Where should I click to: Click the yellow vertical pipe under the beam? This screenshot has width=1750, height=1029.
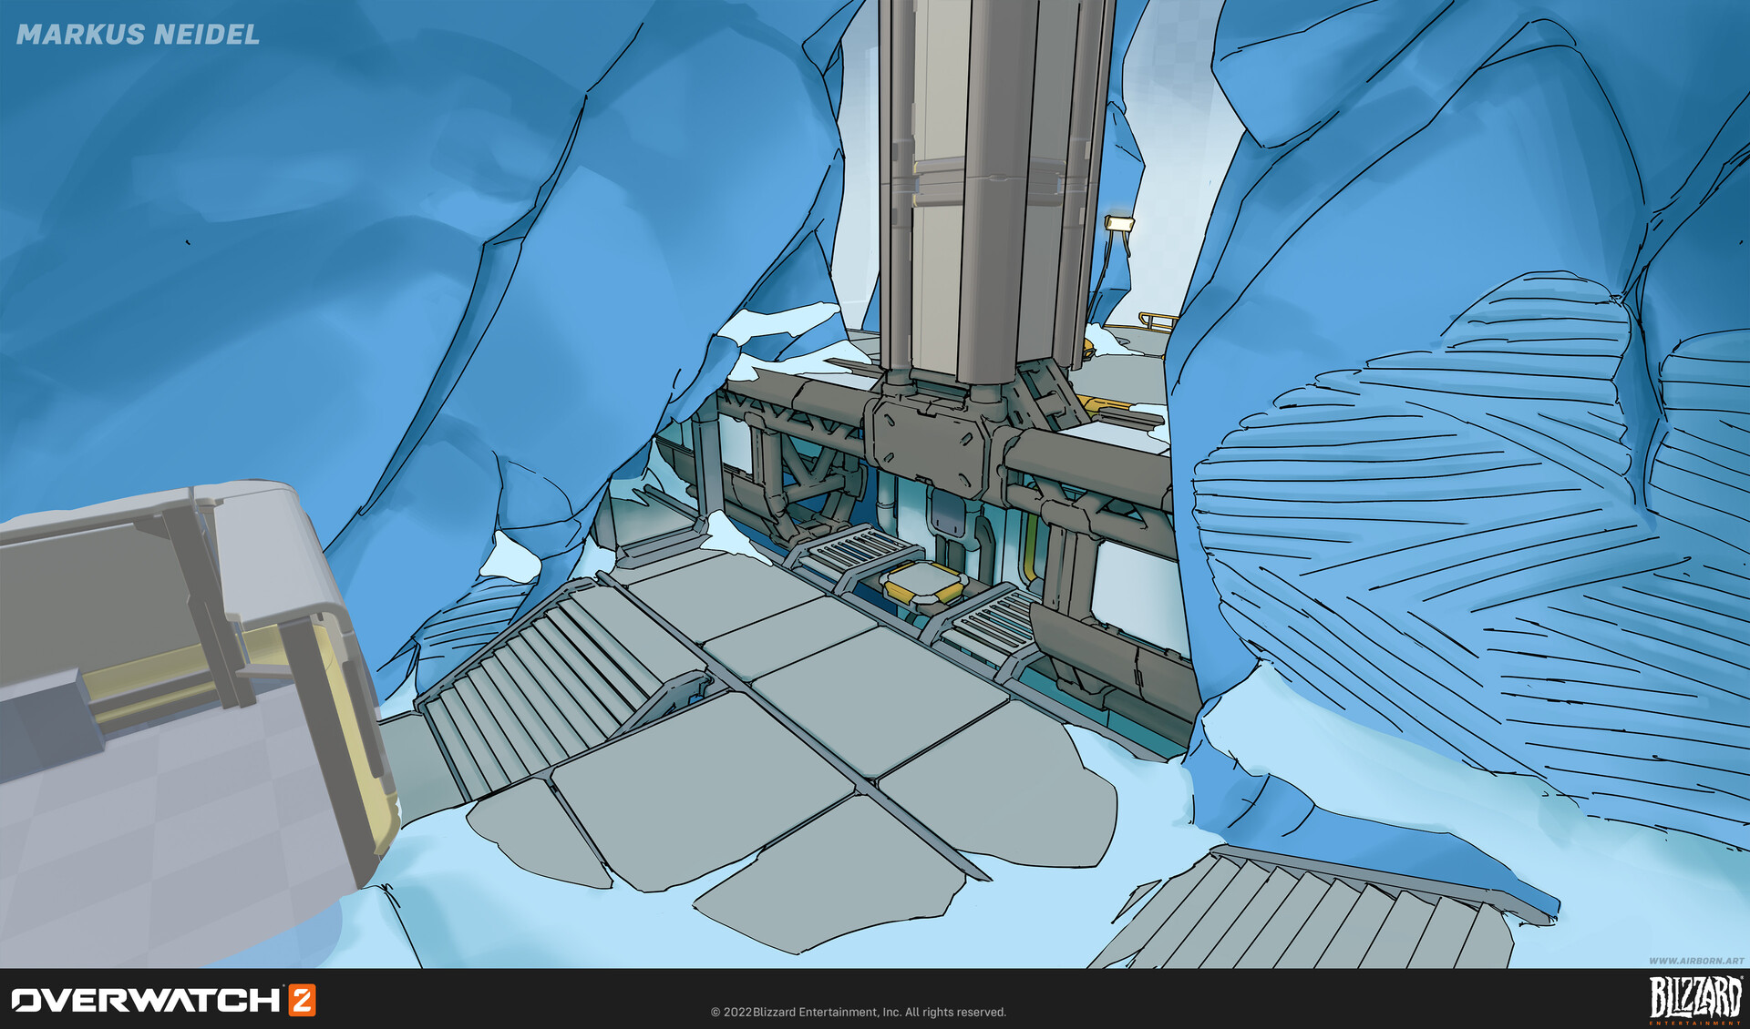tap(1031, 551)
